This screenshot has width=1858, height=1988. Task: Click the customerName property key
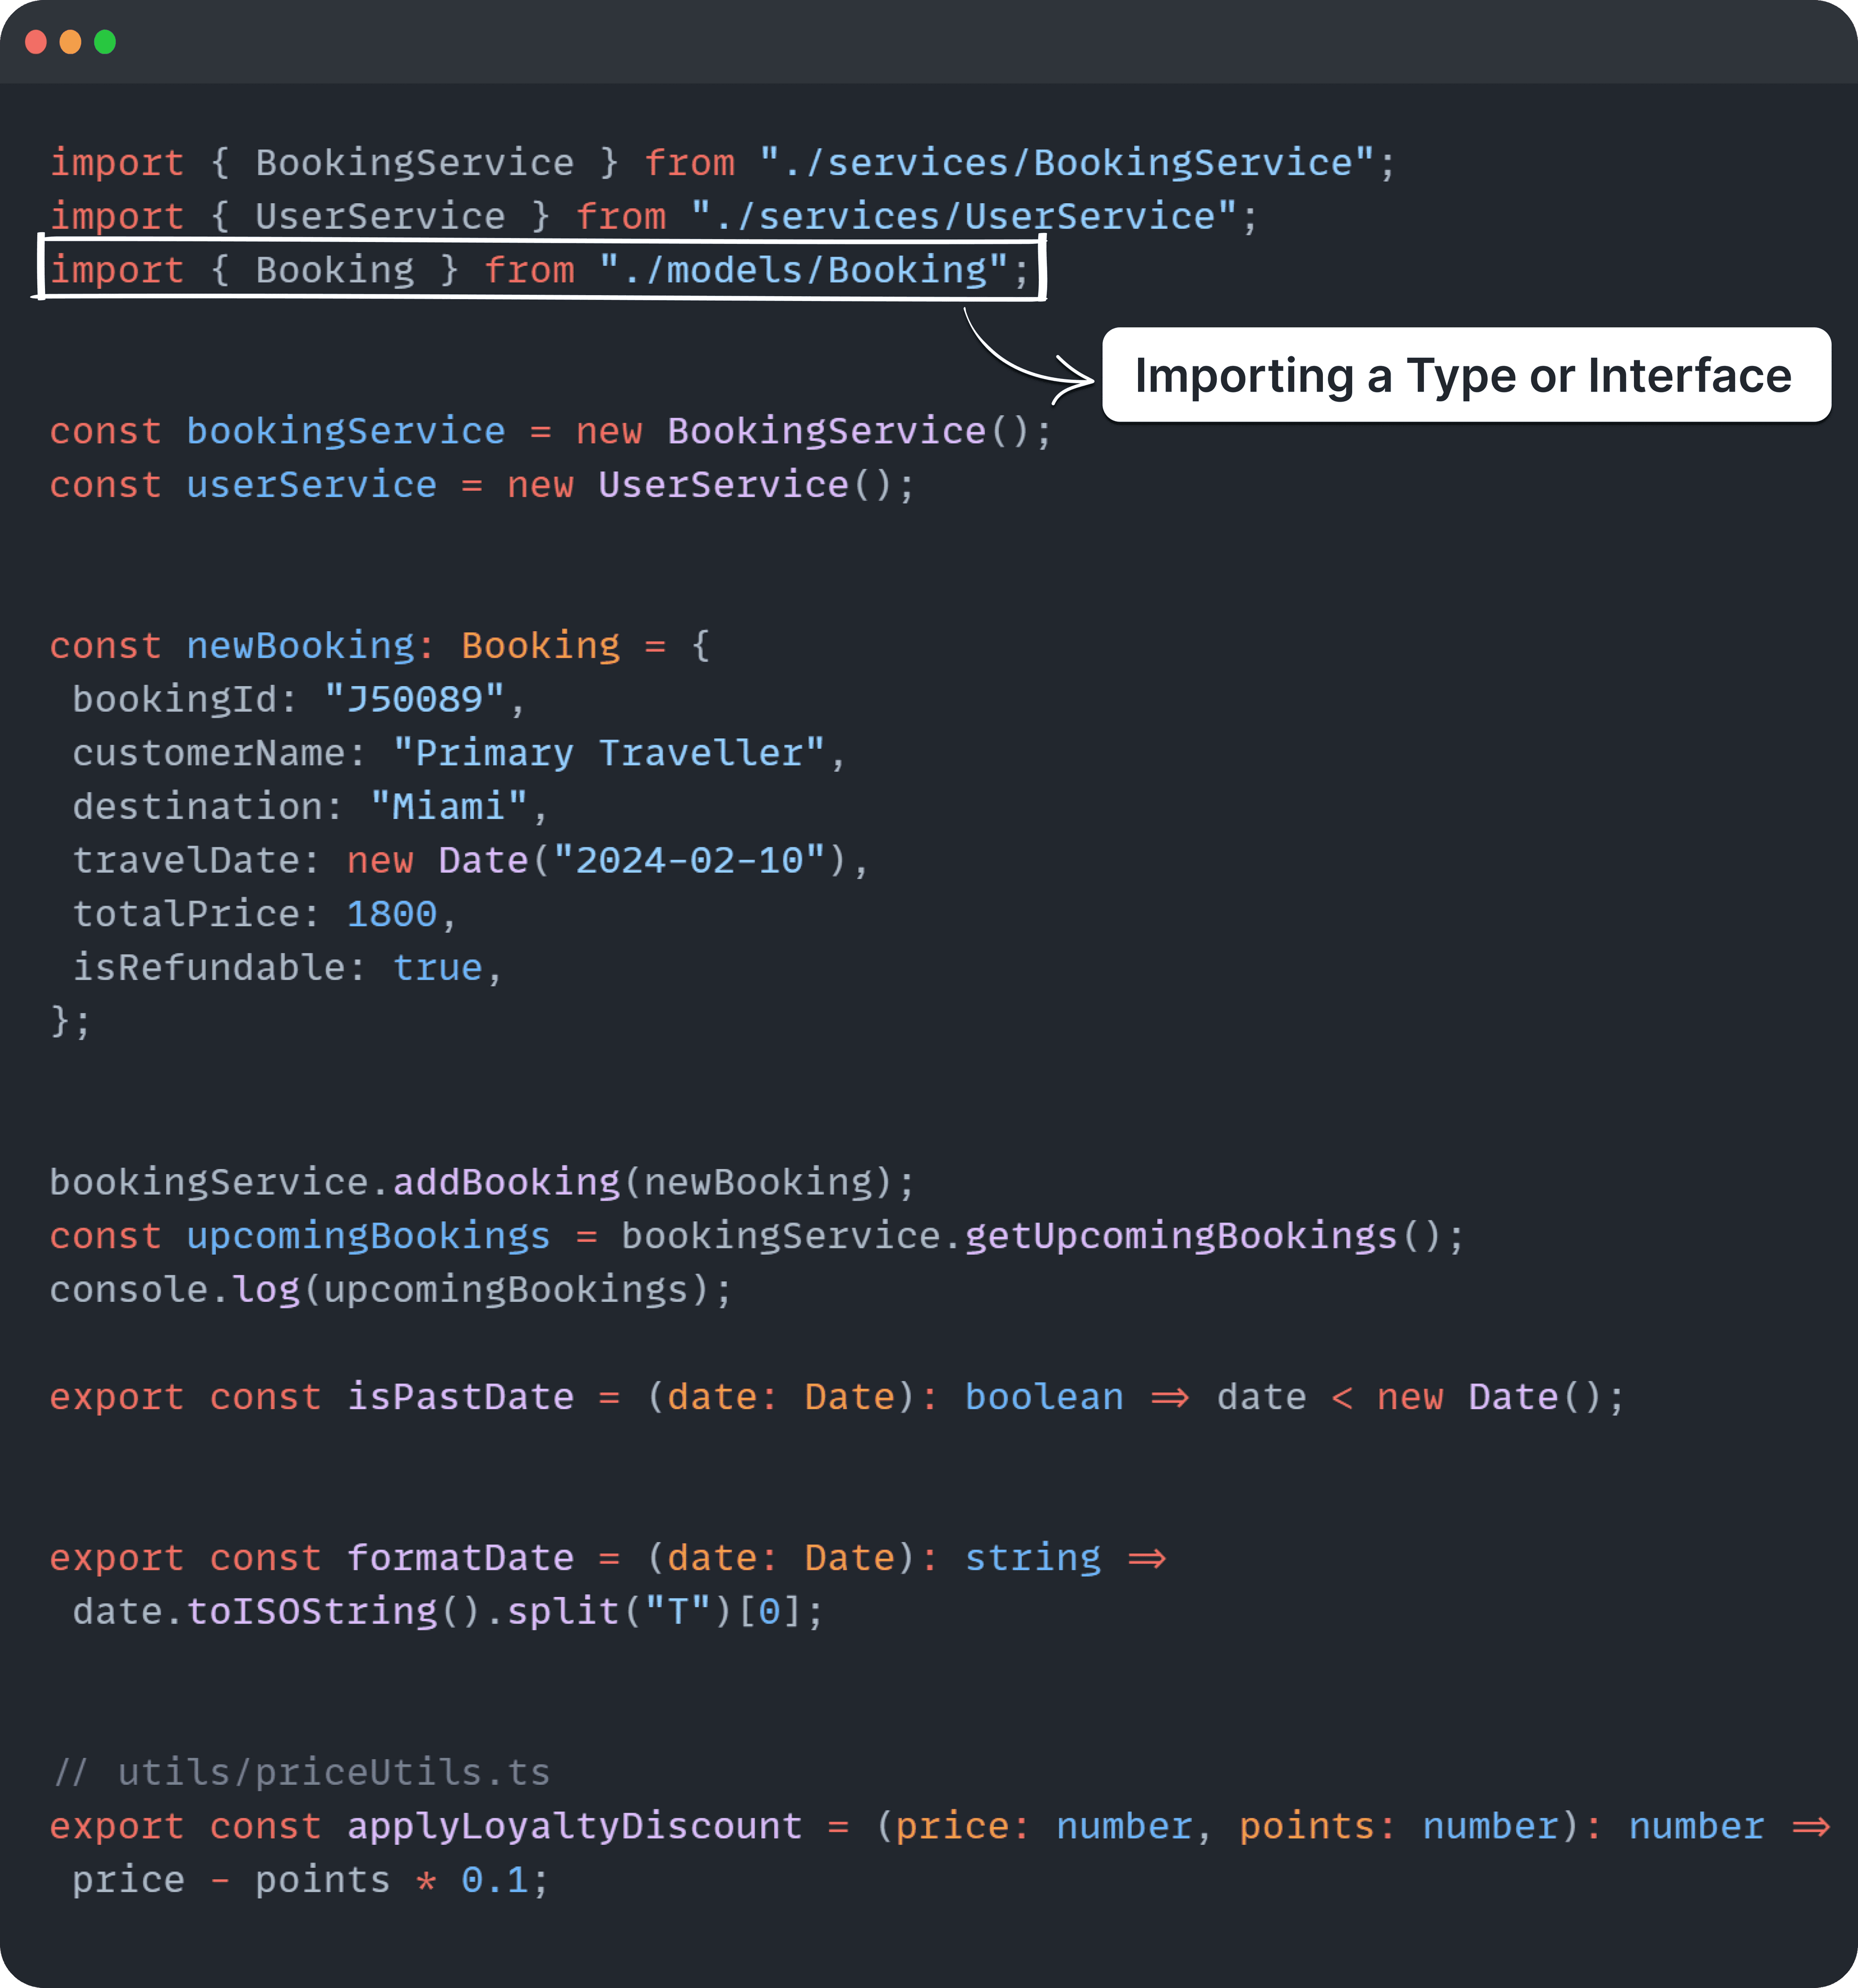pos(209,754)
